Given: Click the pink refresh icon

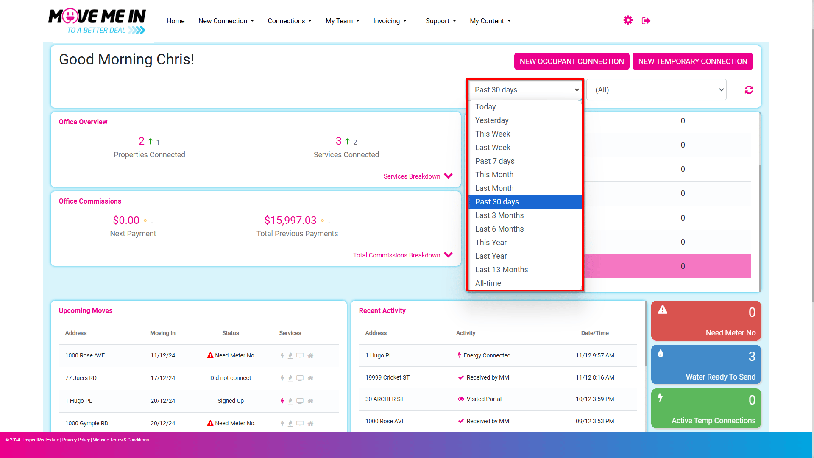Looking at the screenshot, I should coord(749,90).
